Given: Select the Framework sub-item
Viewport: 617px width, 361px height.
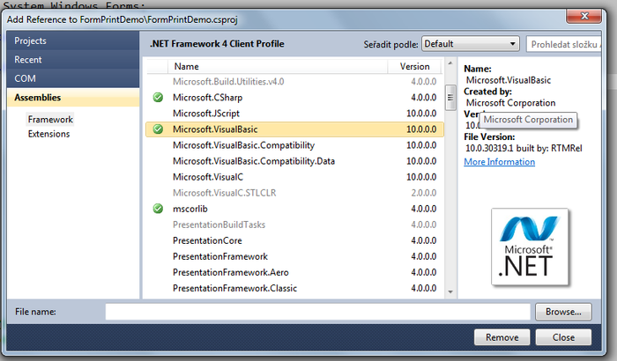Looking at the screenshot, I should point(50,119).
